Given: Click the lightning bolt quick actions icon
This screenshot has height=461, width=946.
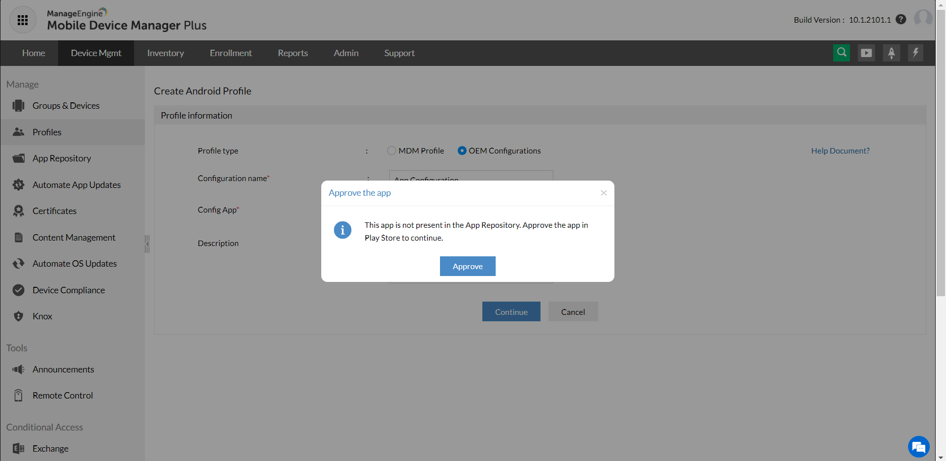Looking at the screenshot, I should point(915,53).
